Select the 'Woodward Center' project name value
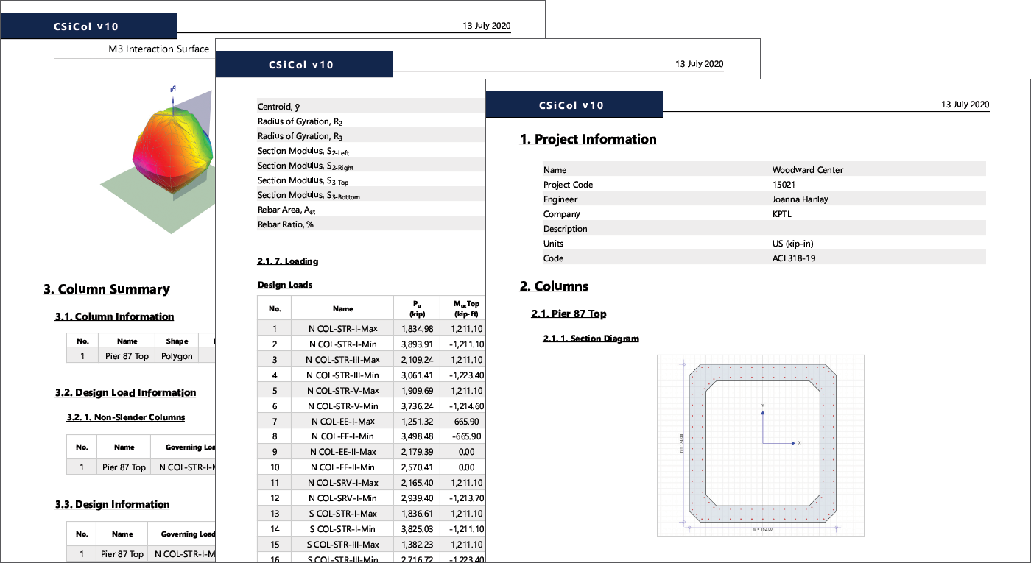This screenshot has width=1031, height=563. pos(807,170)
